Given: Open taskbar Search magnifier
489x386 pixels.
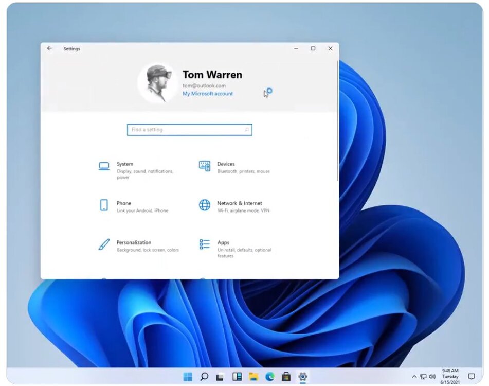Looking at the screenshot, I should [204, 377].
